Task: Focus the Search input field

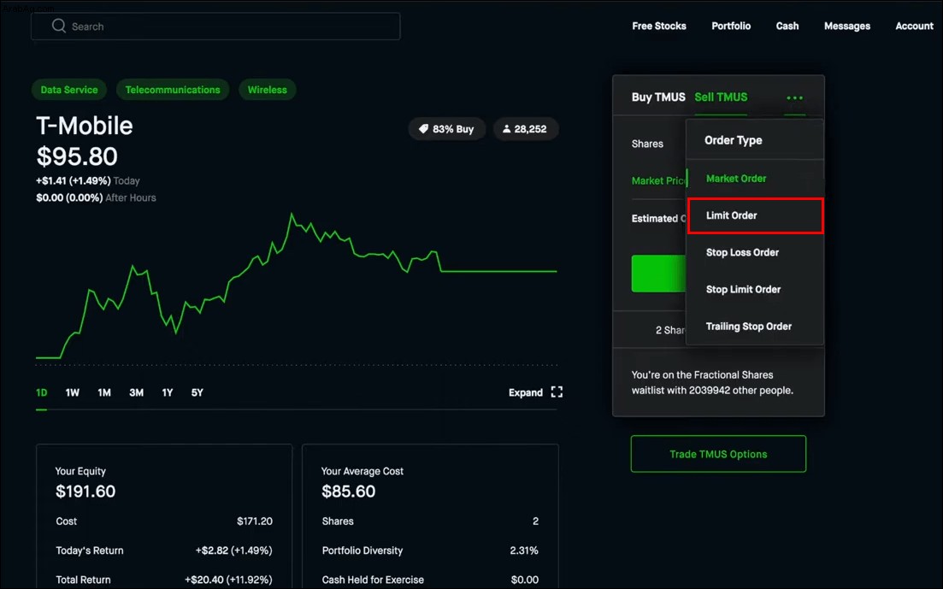Action: click(215, 27)
